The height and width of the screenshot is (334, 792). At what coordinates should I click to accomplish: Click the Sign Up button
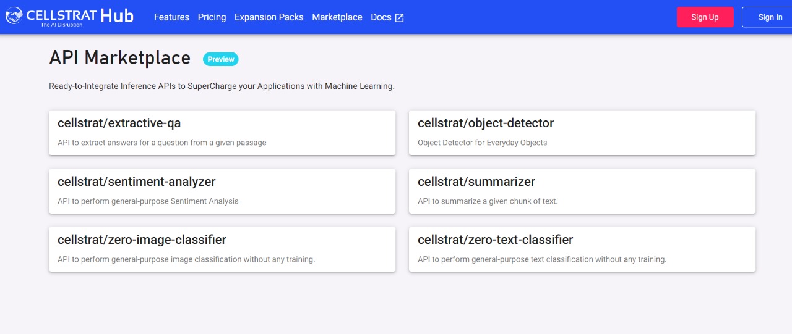pyautogui.click(x=705, y=17)
